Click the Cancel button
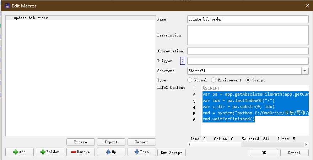The image size is (313, 160). tap(294, 153)
